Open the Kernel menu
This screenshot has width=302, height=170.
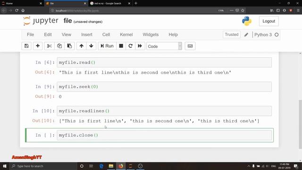click(x=126, y=34)
